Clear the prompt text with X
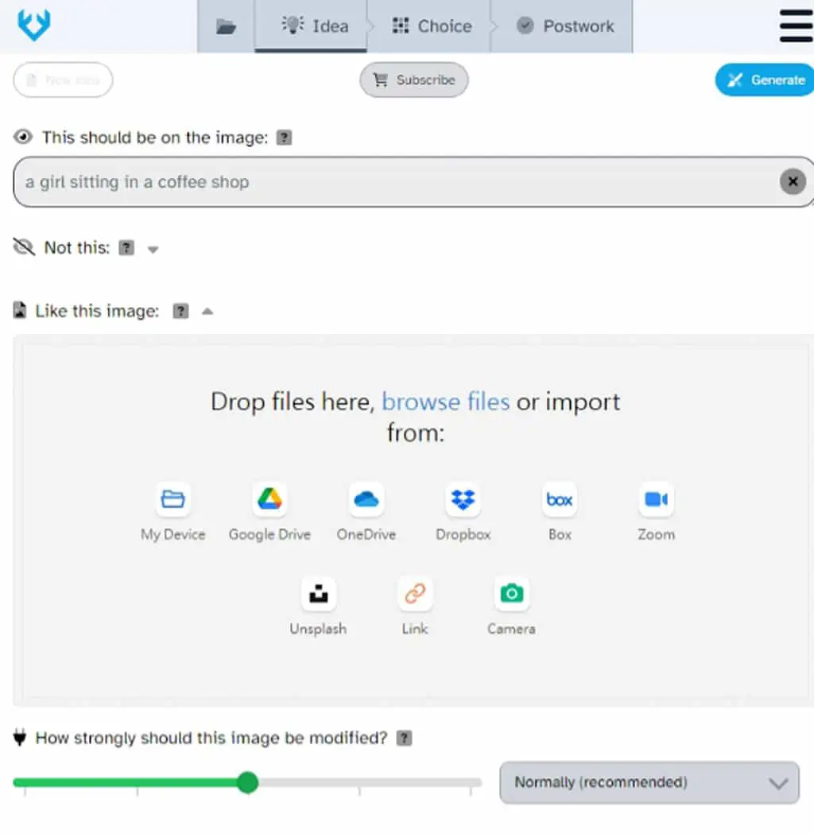The width and height of the screenshot is (814, 834). pyautogui.click(x=793, y=182)
